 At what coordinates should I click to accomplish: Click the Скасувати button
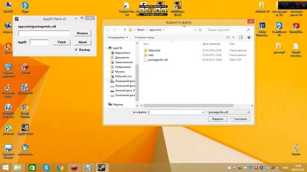pyautogui.click(x=240, y=119)
